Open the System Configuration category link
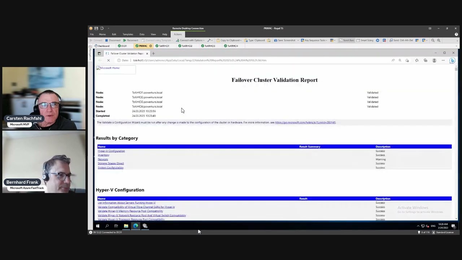This screenshot has height=260, width=462. coord(110,168)
